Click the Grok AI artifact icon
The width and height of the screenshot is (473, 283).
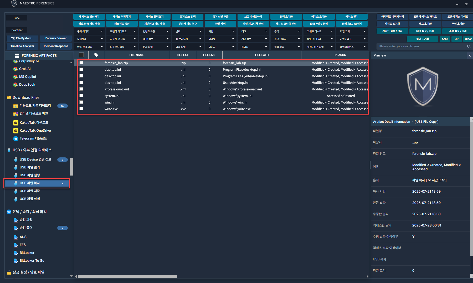[16, 69]
